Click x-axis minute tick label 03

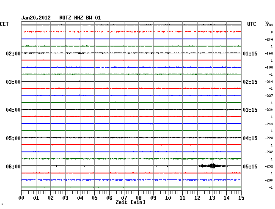click(x=65, y=198)
